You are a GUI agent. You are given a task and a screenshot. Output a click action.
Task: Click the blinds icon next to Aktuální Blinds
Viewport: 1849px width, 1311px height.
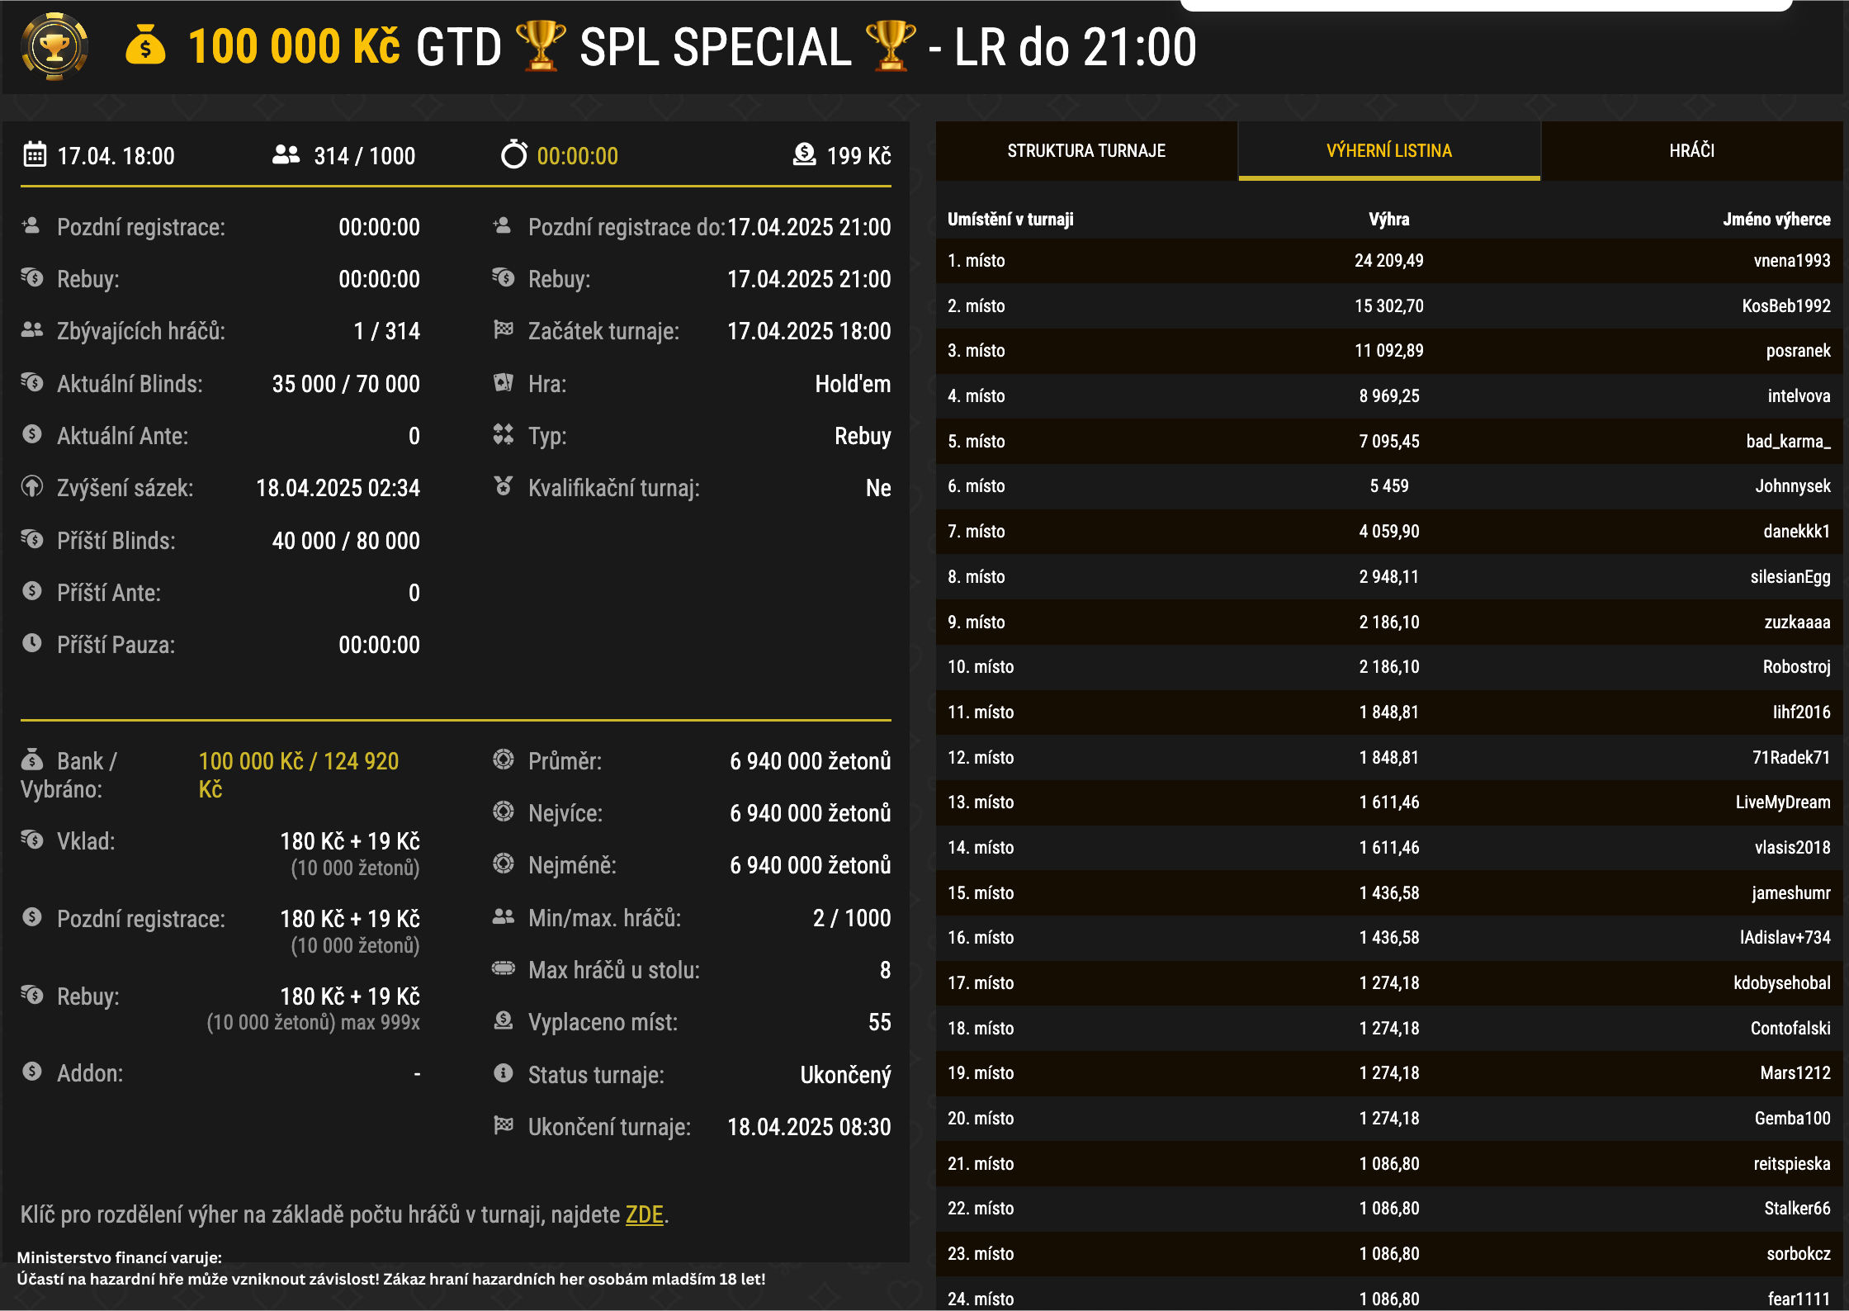click(33, 383)
